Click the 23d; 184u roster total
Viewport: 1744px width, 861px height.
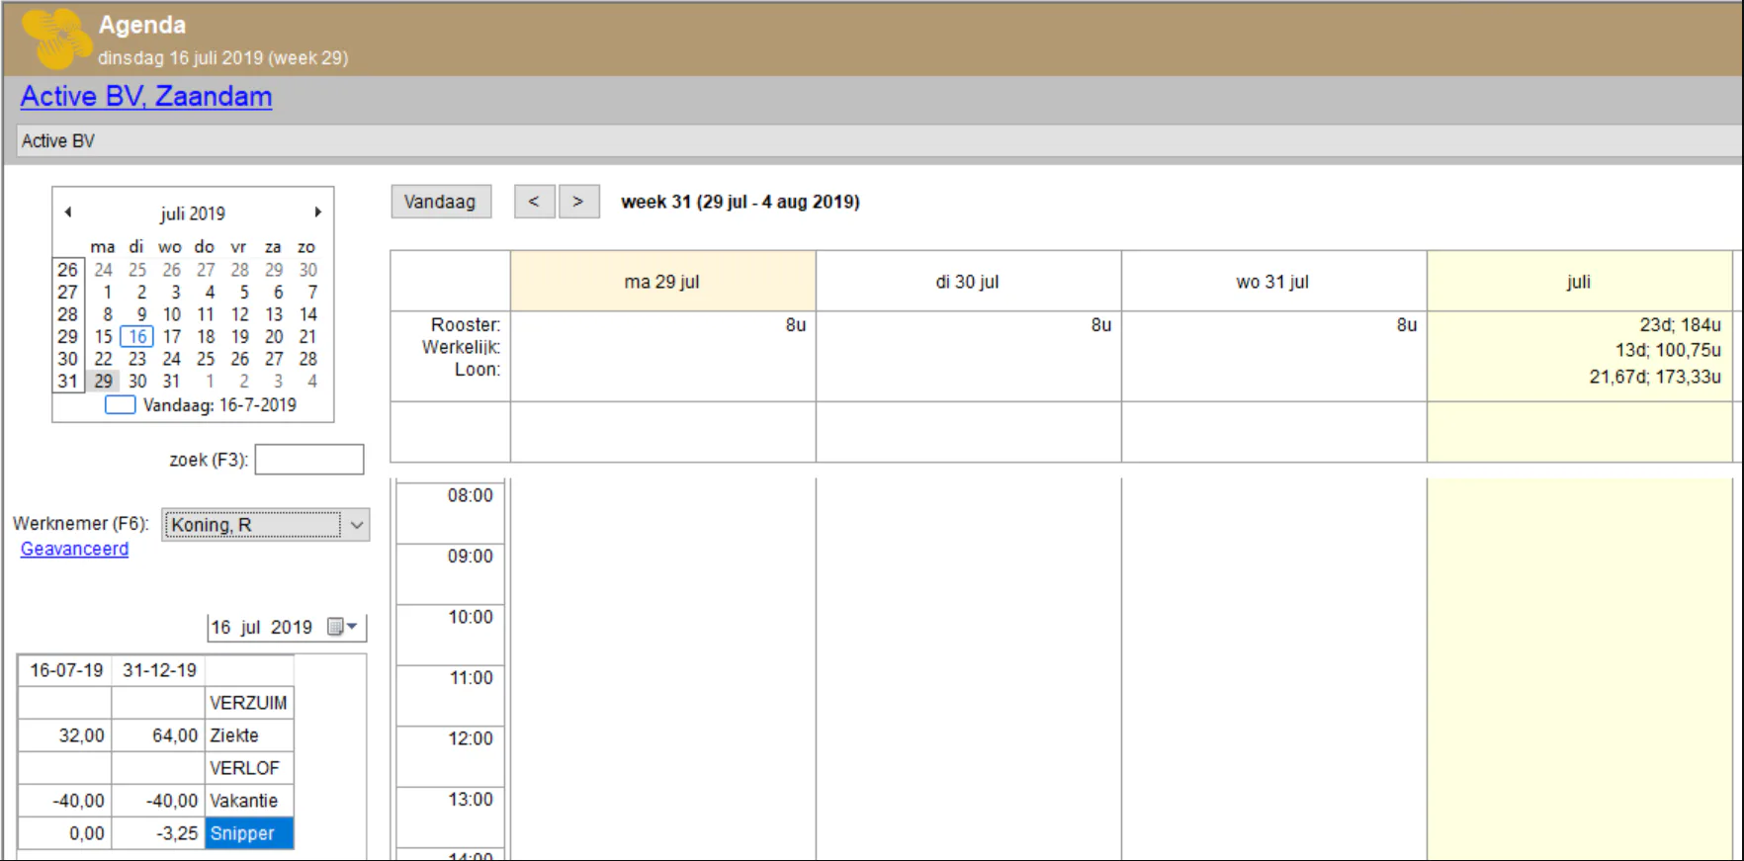click(x=1680, y=325)
